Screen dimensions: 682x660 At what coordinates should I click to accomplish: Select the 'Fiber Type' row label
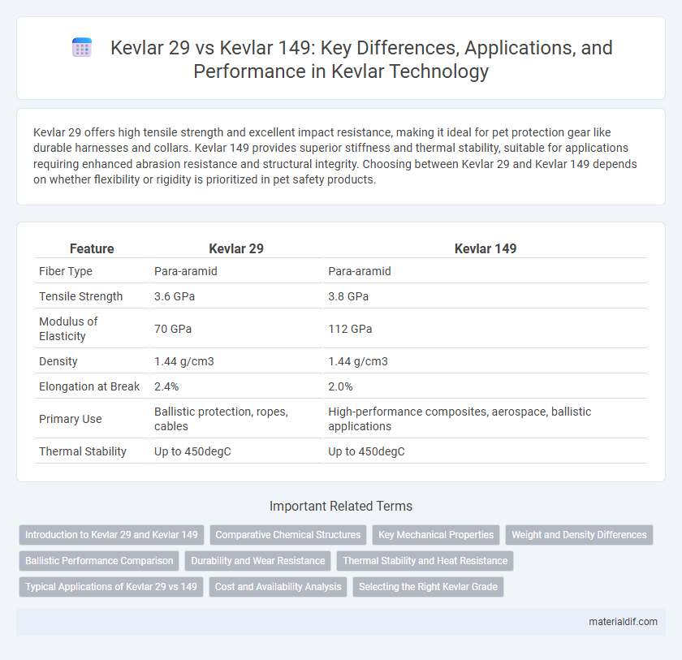(66, 271)
